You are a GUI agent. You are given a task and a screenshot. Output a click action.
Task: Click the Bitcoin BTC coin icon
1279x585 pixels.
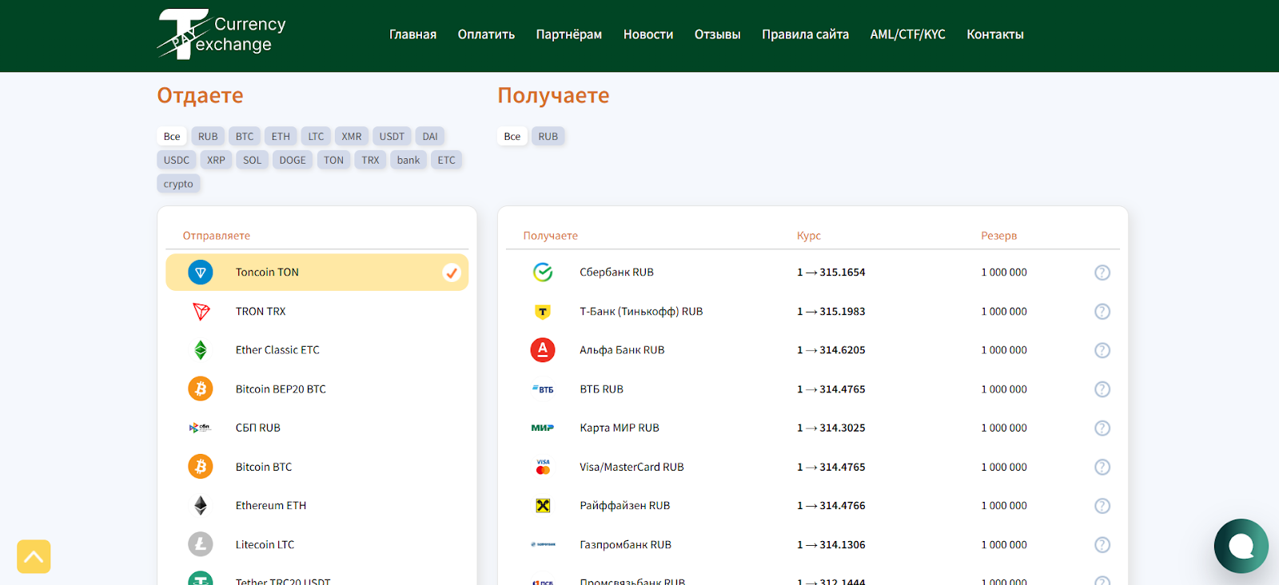click(201, 467)
